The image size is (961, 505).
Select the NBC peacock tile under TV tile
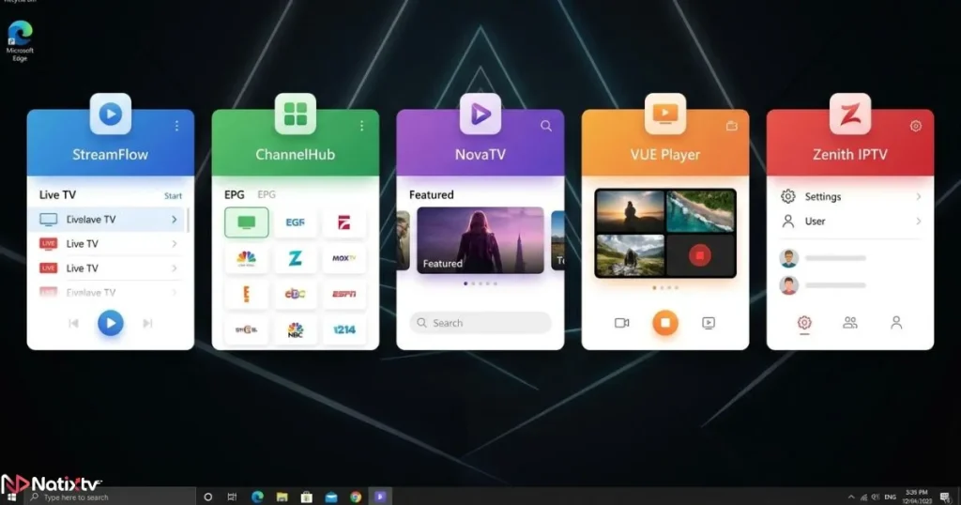(x=247, y=258)
